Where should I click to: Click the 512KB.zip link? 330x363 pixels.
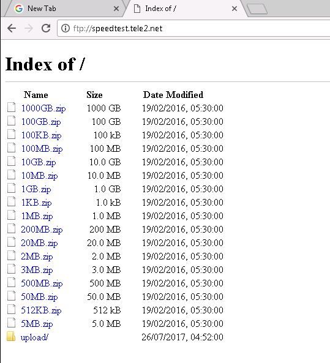(41, 310)
